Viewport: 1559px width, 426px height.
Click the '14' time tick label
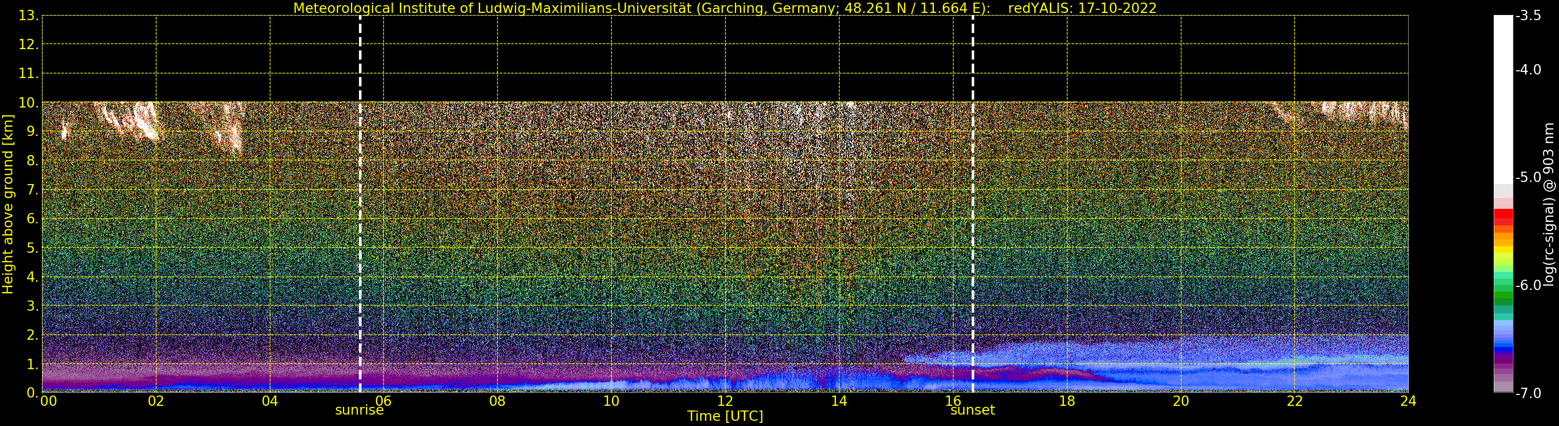pyautogui.click(x=839, y=401)
